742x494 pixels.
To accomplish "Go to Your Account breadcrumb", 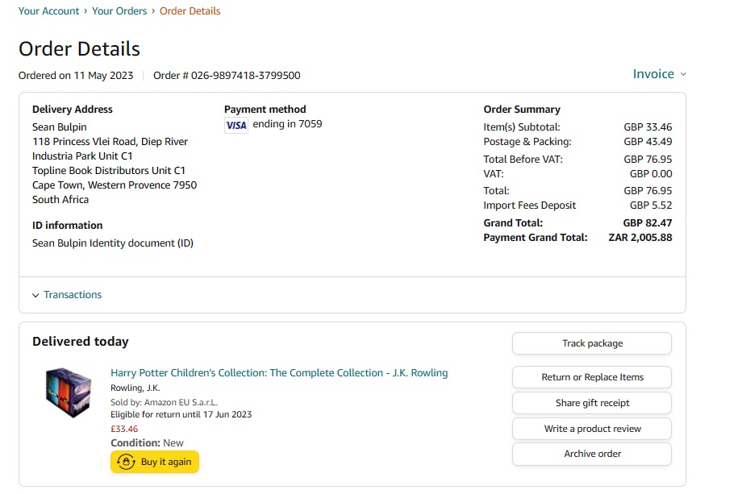I will pos(48,10).
